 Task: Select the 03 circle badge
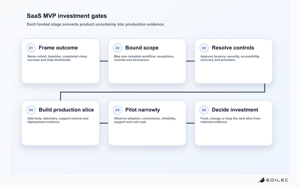[204, 48]
